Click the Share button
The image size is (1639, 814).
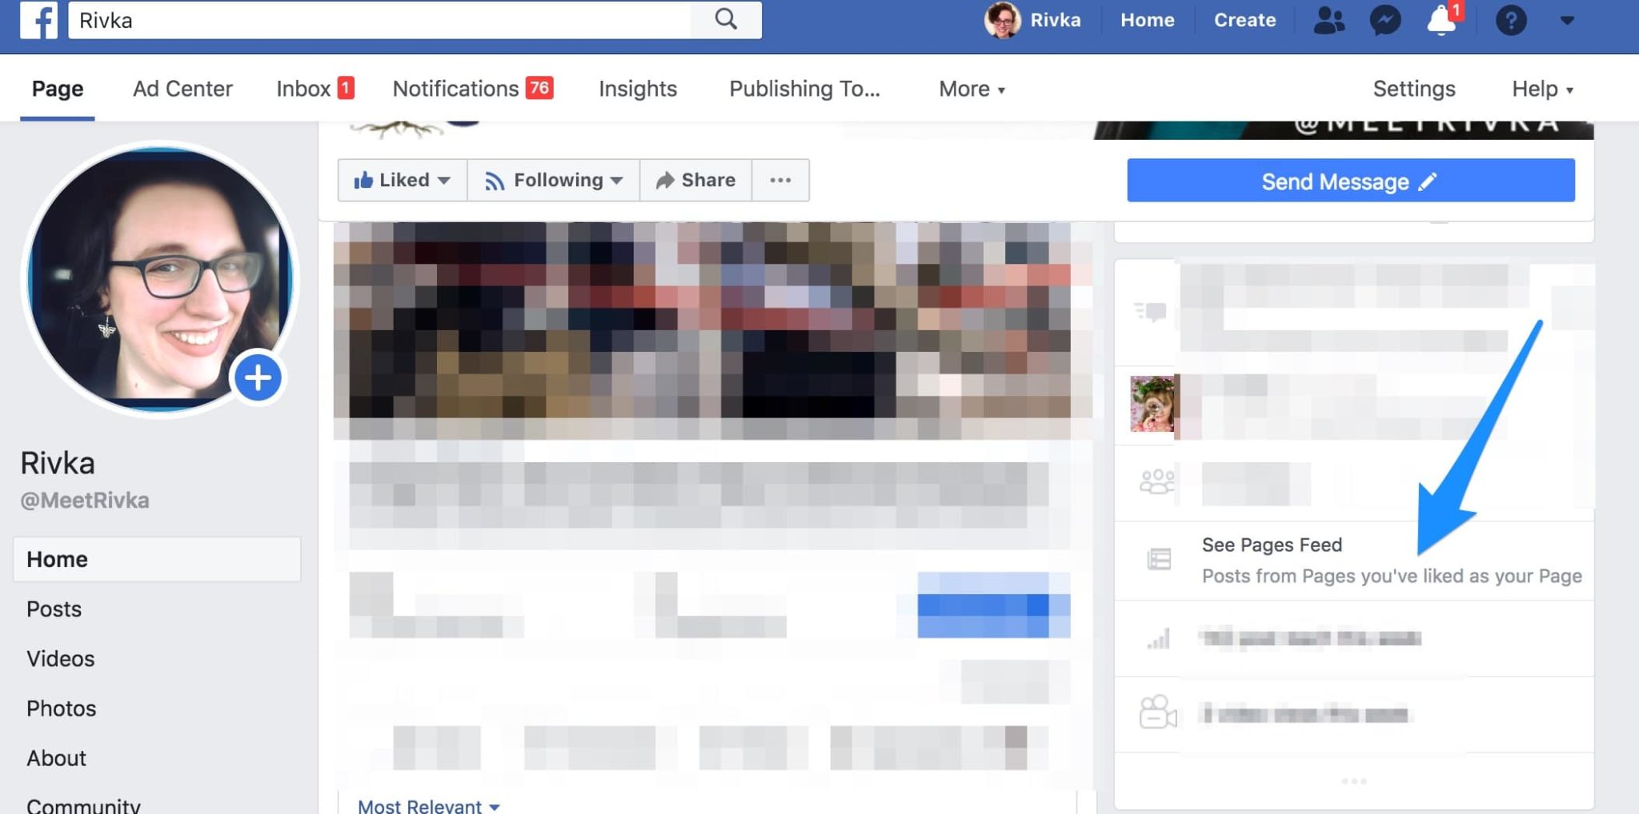[x=695, y=180]
